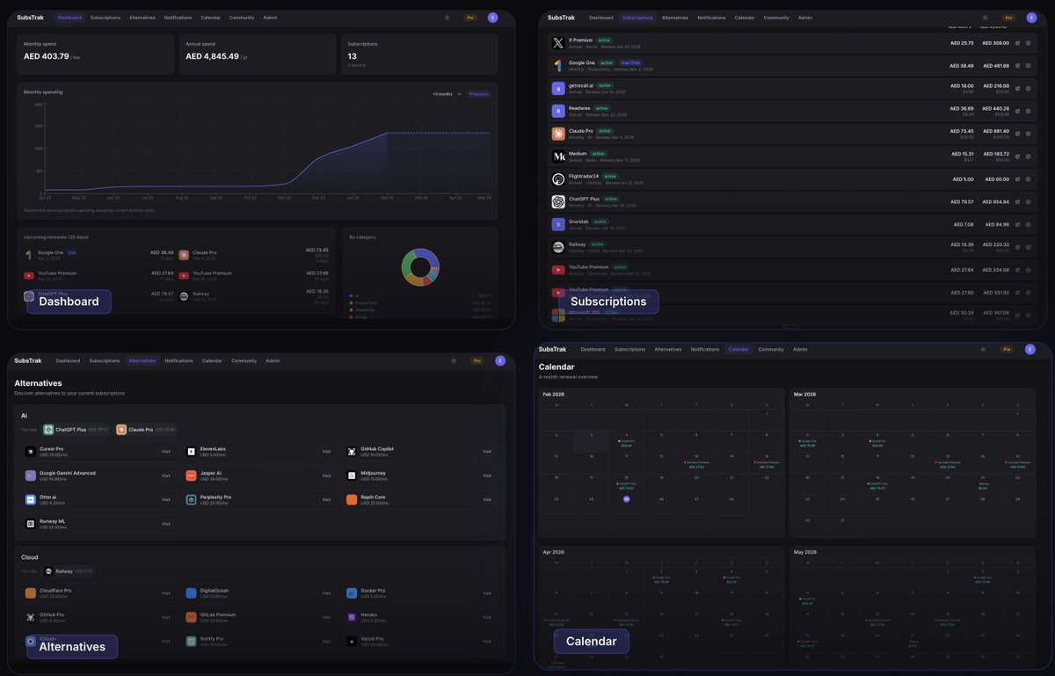Viewport: 1055px width, 676px height.
Task: Switch to Alternatives tab in Subscriptions window
Action: tap(675, 18)
